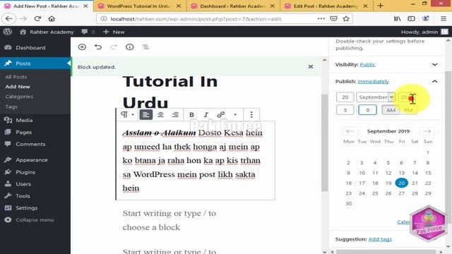Open block More options menu

(x=251, y=114)
